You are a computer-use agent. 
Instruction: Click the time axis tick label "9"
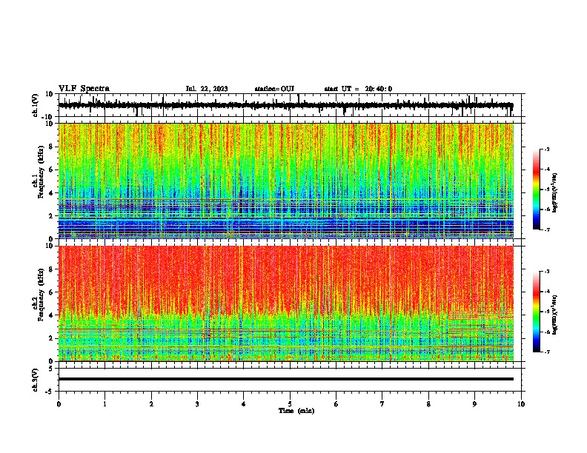(x=474, y=404)
